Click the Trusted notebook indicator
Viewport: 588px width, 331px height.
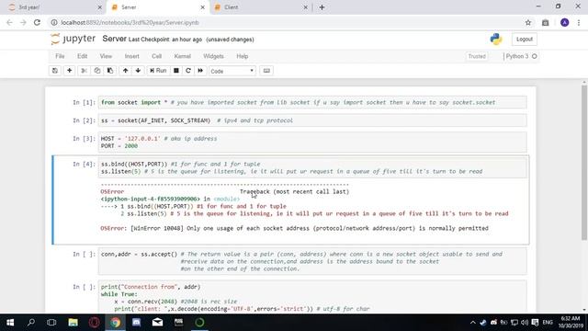coord(477,56)
